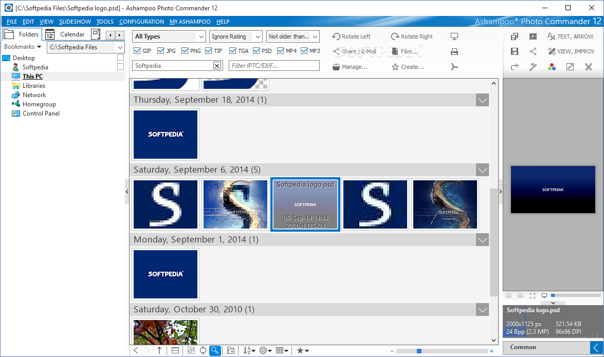Image resolution: width=604 pixels, height=357 pixels.
Task: Click the Create... button
Action: (x=408, y=67)
